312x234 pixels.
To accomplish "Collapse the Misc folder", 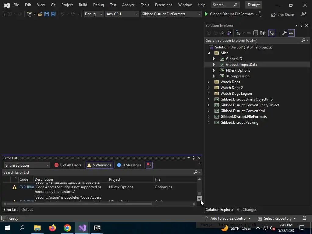I will [x=209, y=53].
